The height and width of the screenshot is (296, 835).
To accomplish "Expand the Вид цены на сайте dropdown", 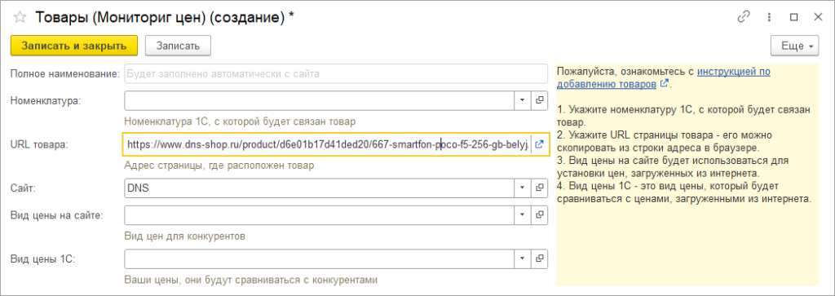I will pyautogui.click(x=522, y=215).
